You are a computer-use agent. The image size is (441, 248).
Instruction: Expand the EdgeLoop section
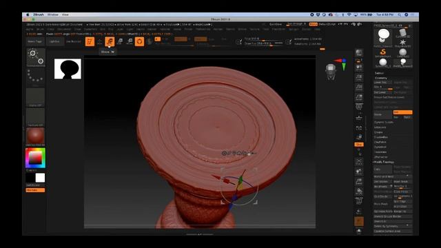pyautogui.click(x=380, y=127)
